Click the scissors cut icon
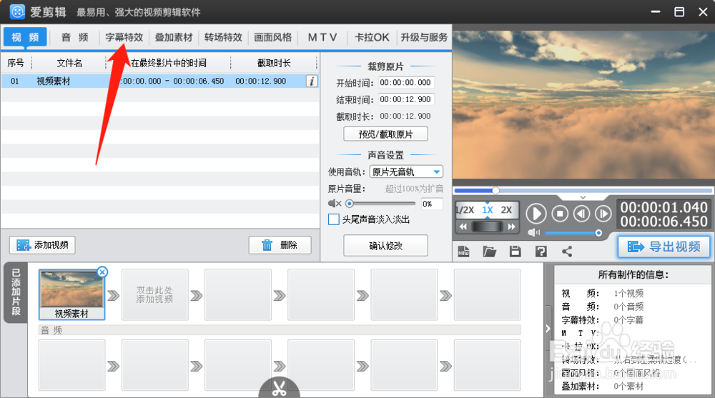Viewport: 715px width, 398px height. point(279,388)
